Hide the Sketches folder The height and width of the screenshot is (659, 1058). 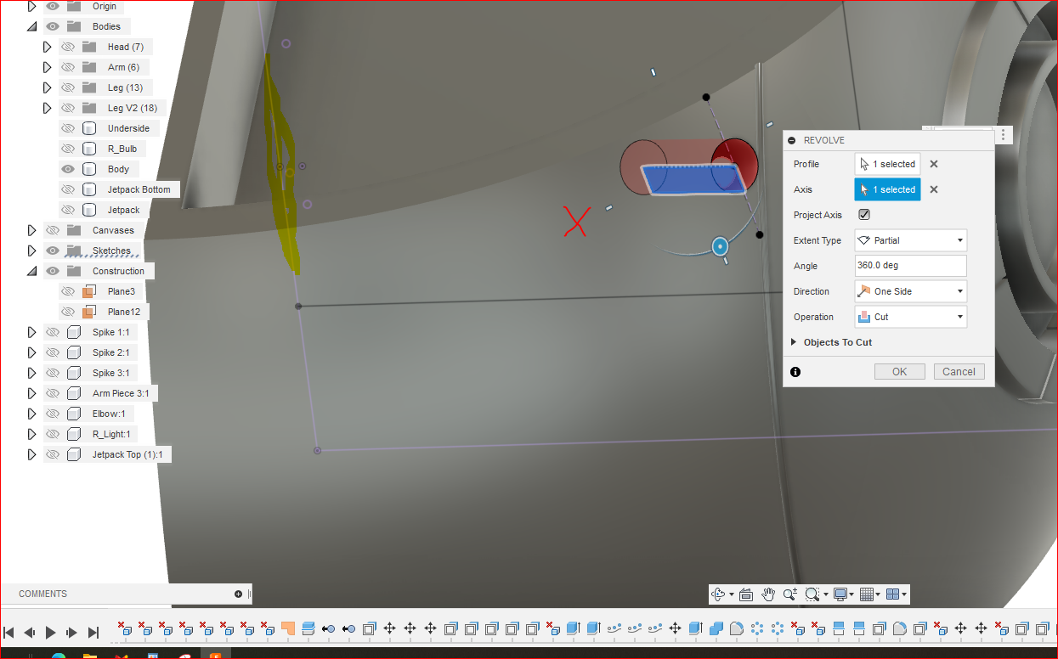[53, 251]
